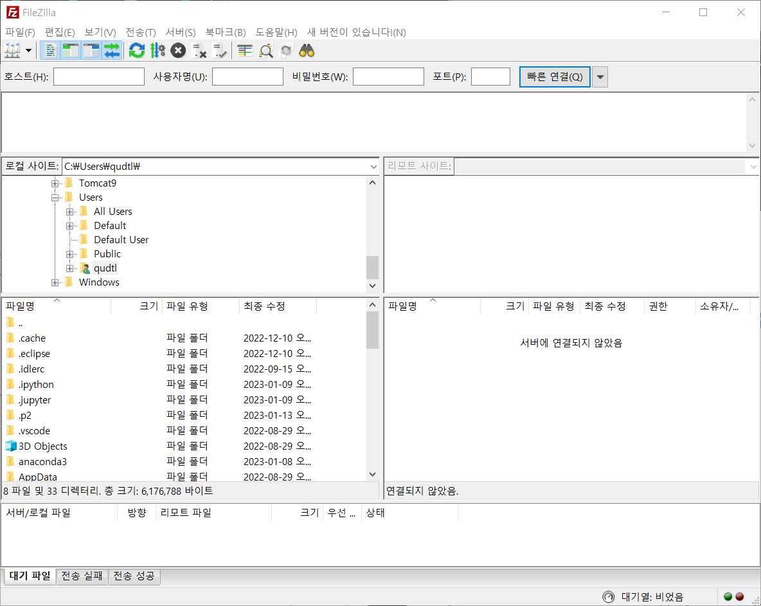Switch to the 전송 실패 tab
This screenshot has height=606, width=761.
click(82, 576)
